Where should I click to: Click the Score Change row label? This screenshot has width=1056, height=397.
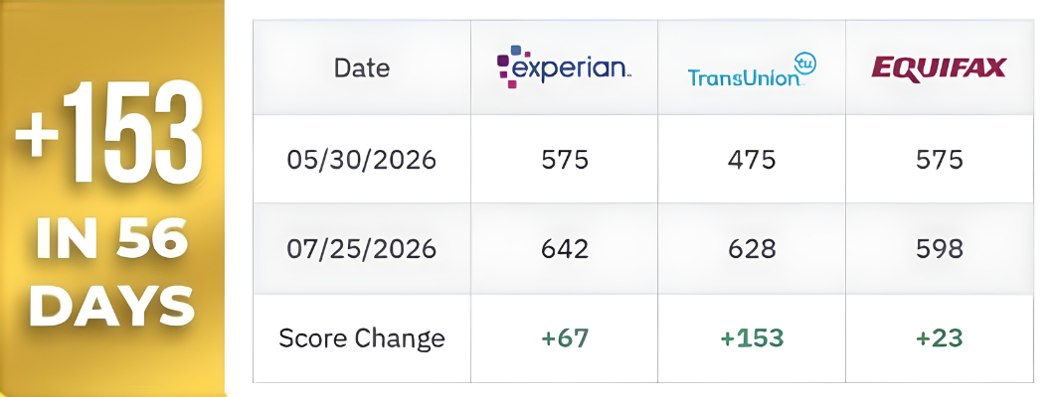(x=362, y=337)
